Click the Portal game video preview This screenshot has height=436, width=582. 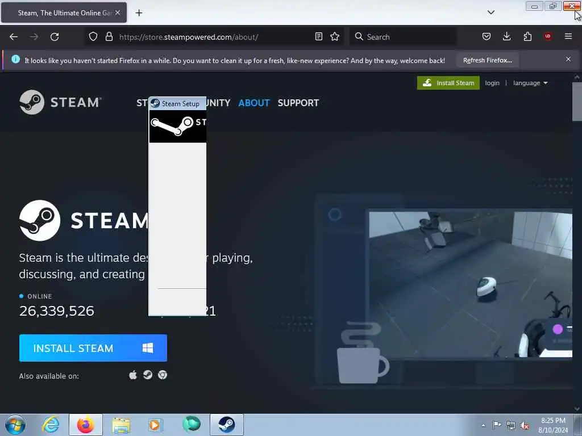tap(471, 285)
